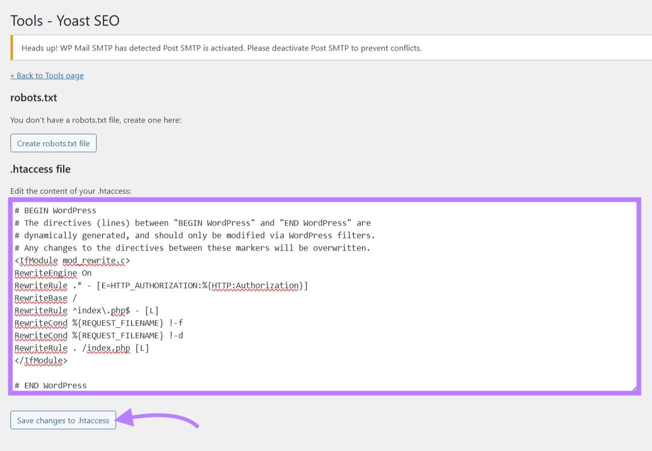652x451 pixels.
Task: Click the closing </IfModule> tag
Action: [x=42, y=360]
